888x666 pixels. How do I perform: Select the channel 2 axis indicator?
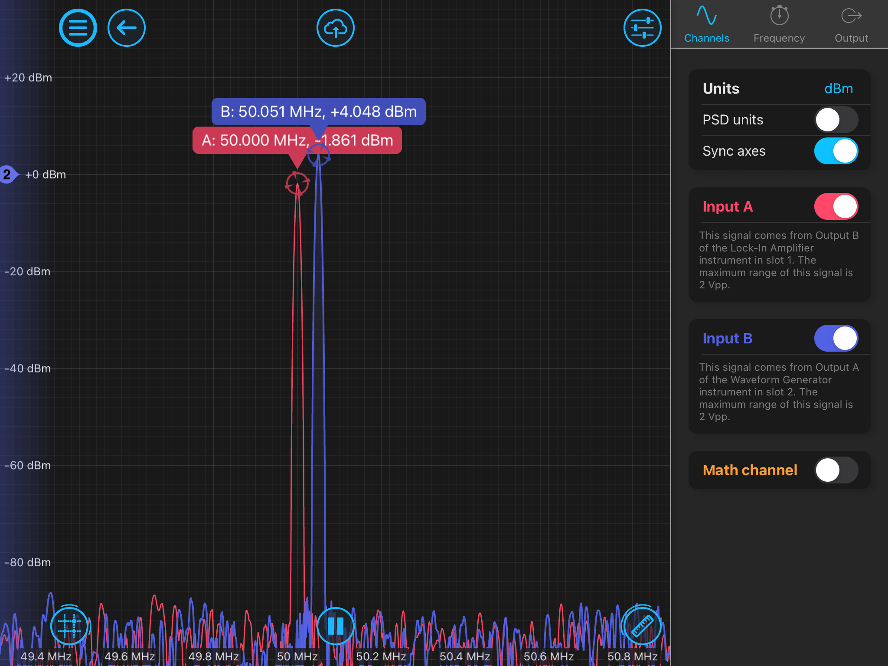(7, 175)
